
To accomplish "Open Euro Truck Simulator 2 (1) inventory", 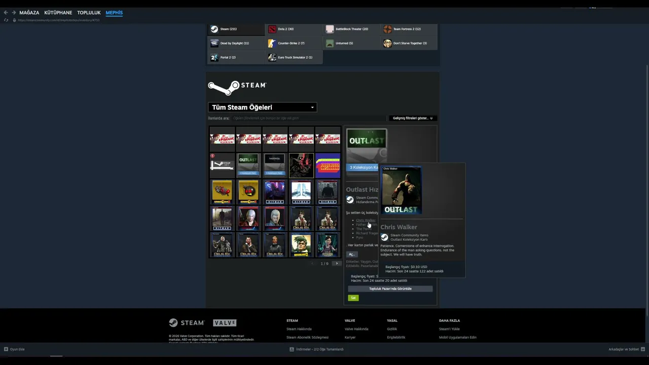I will point(294,57).
